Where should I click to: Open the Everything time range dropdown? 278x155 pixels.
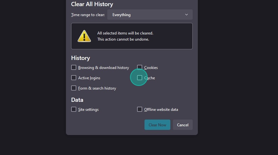(150, 15)
